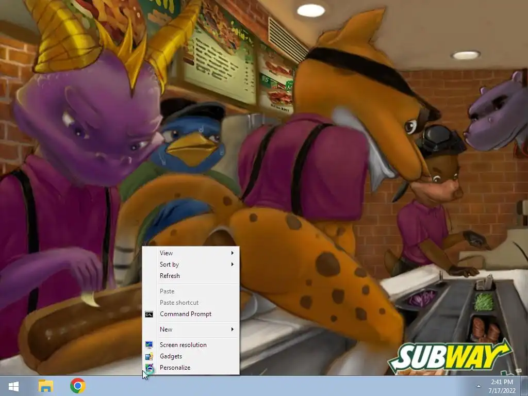Launch Google Chrome from the taskbar
The width and height of the screenshot is (528, 396).
pos(78,386)
